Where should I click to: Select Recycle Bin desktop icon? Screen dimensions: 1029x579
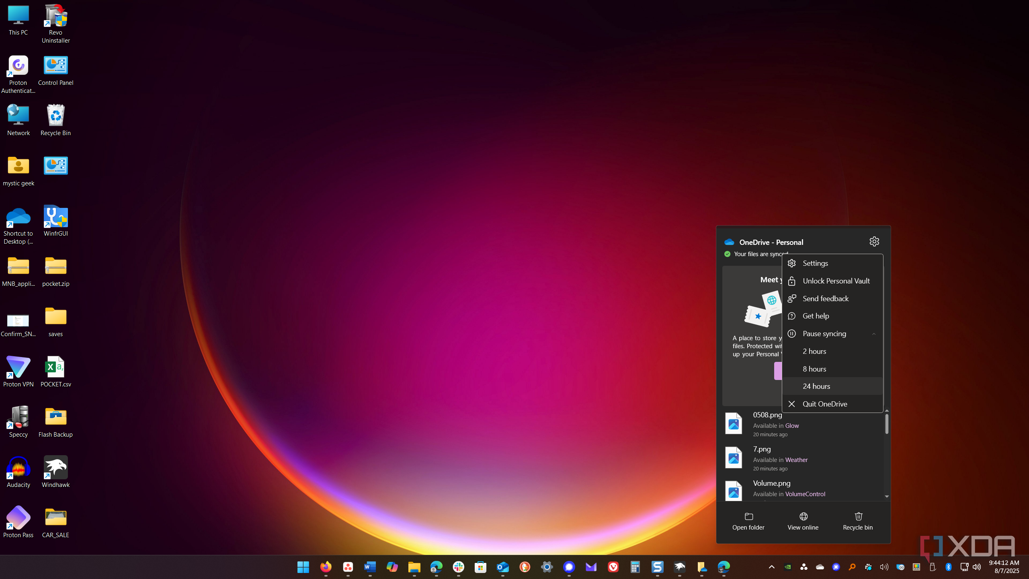pos(55,120)
